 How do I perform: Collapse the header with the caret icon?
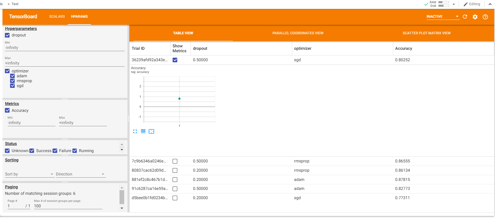point(490,4)
